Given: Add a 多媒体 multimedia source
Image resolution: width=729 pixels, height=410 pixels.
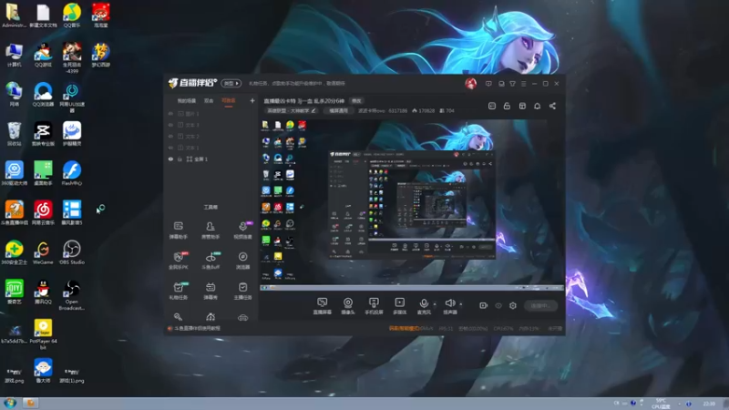Looking at the screenshot, I should (x=400, y=306).
